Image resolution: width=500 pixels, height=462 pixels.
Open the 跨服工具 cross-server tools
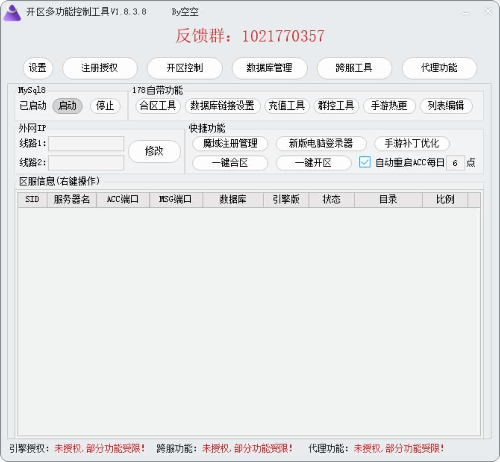(x=354, y=68)
